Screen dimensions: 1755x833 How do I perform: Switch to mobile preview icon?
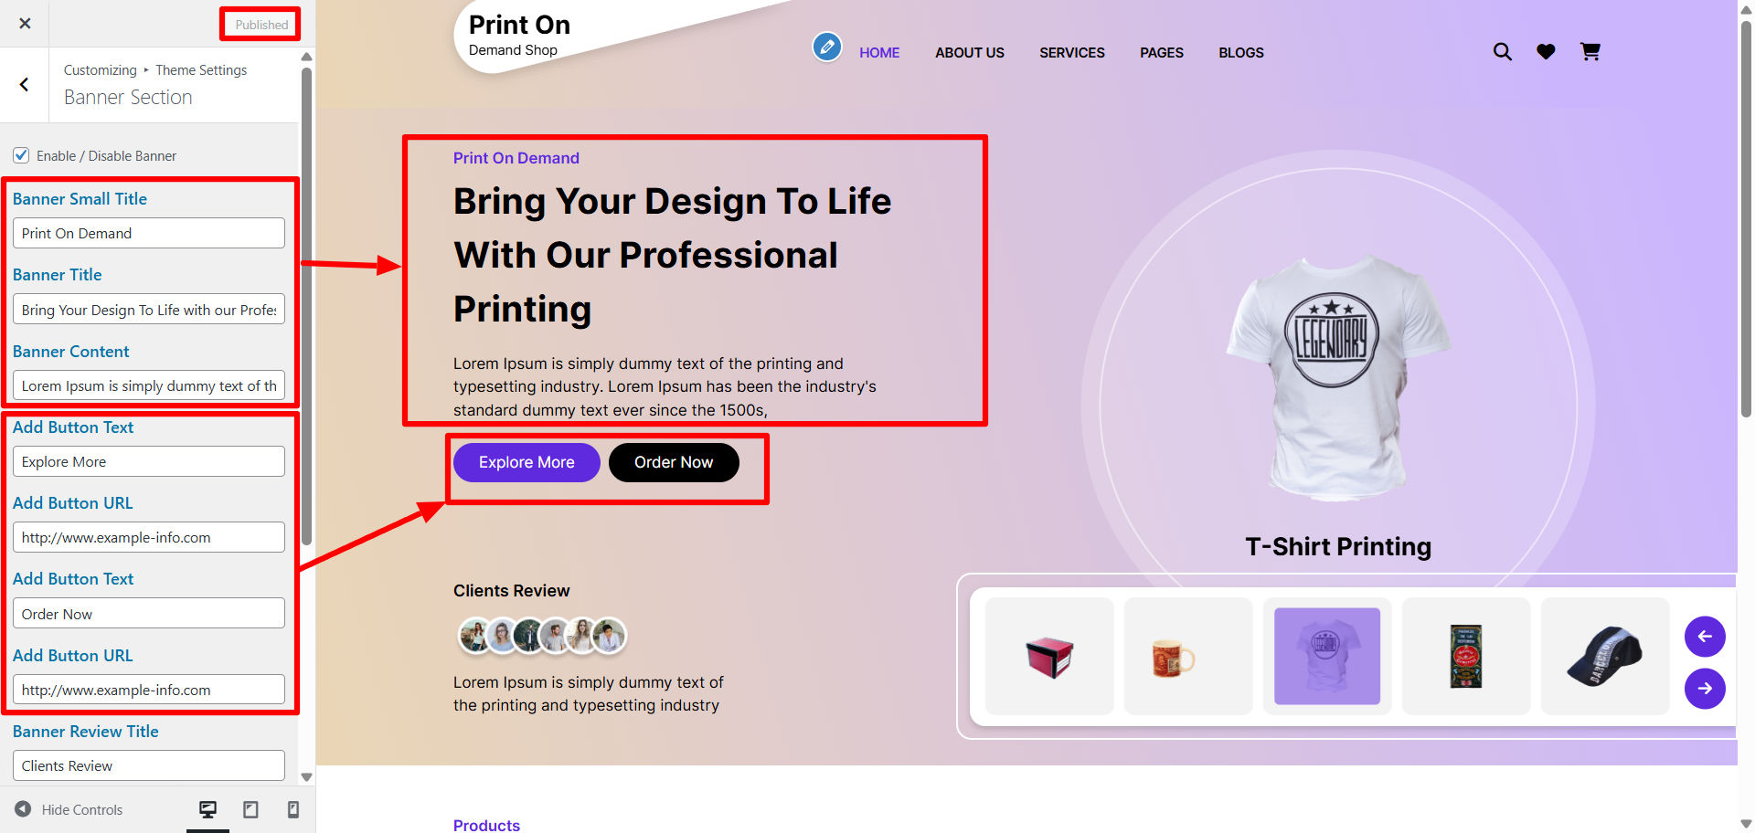pos(293,809)
